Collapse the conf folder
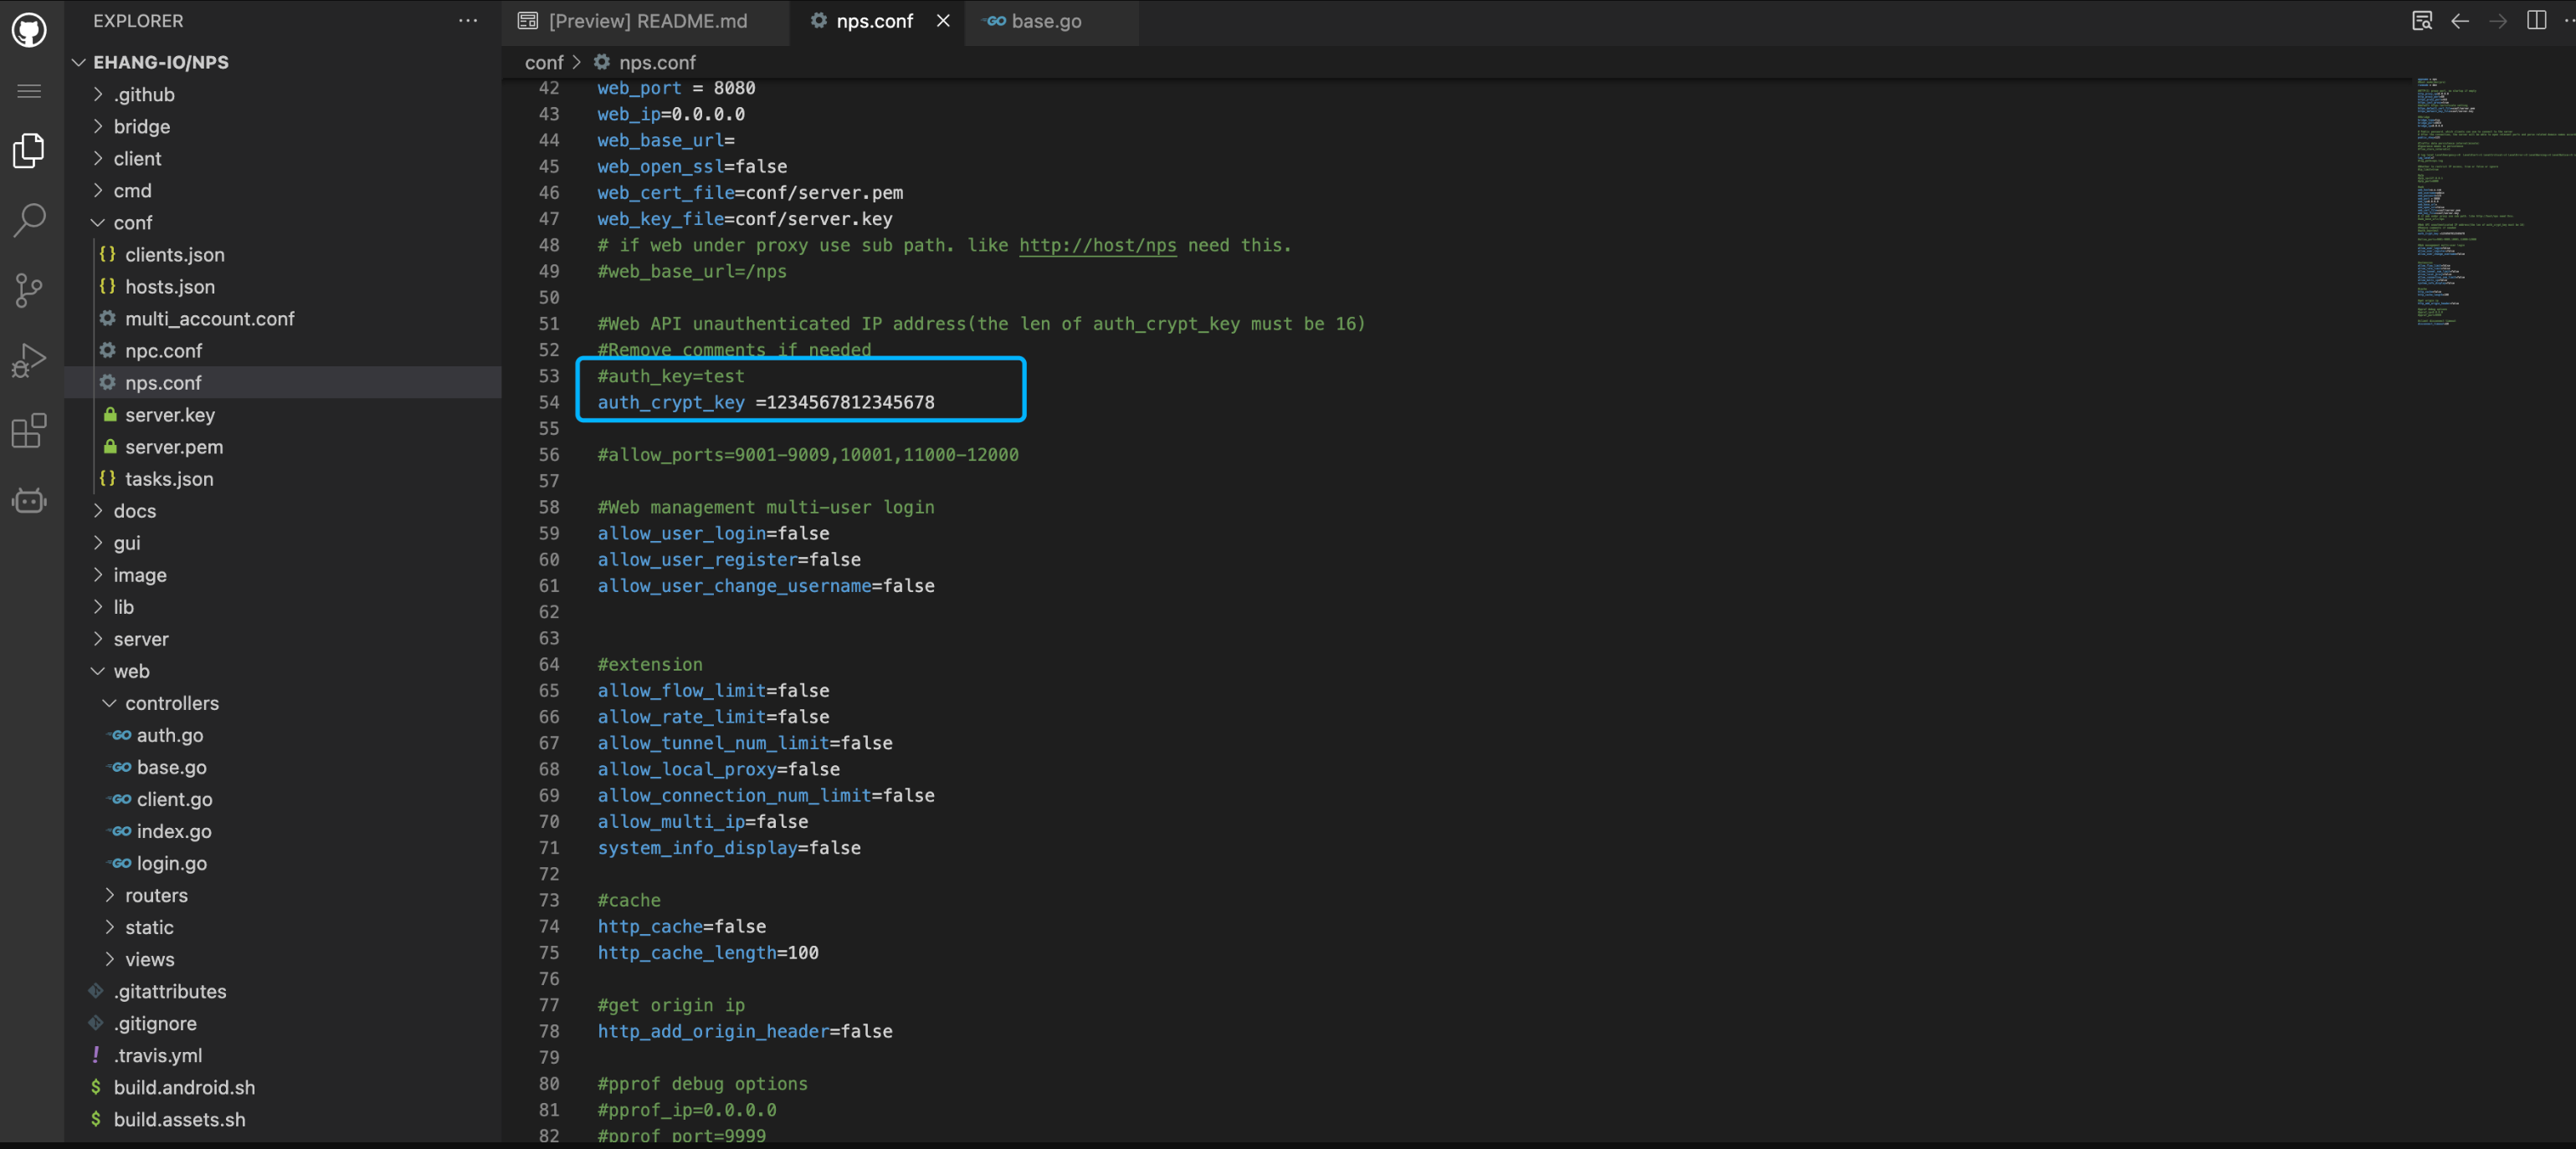 pos(132,222)
